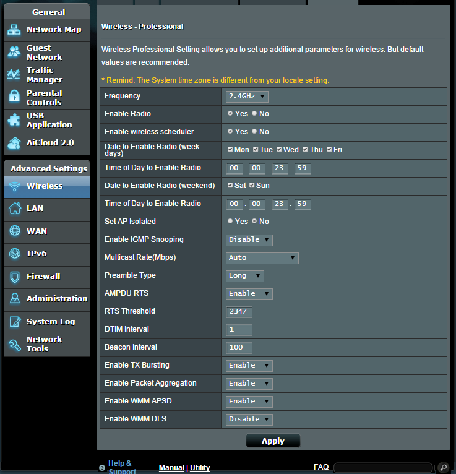
Task: Open Traffic Manager menu entry
Action: point(47,75)
